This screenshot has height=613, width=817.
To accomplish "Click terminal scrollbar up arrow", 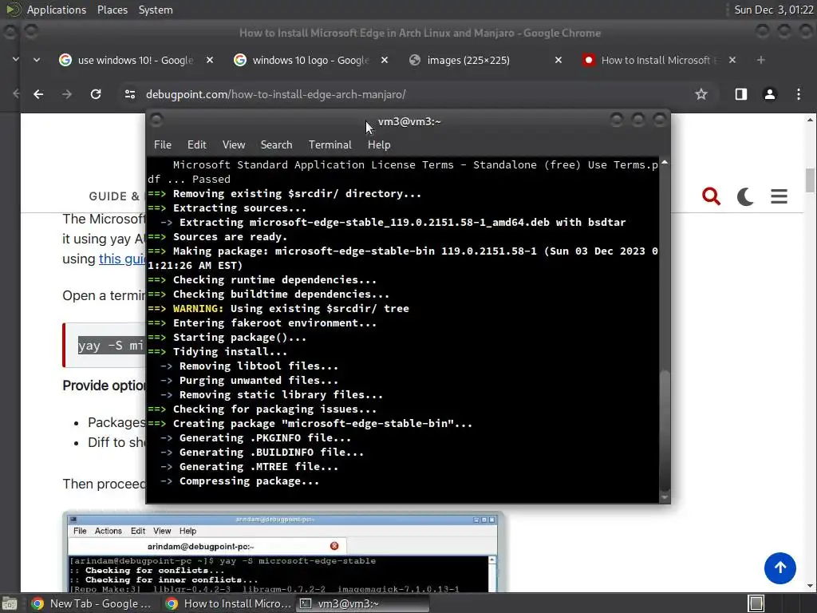I will point(665,163).
